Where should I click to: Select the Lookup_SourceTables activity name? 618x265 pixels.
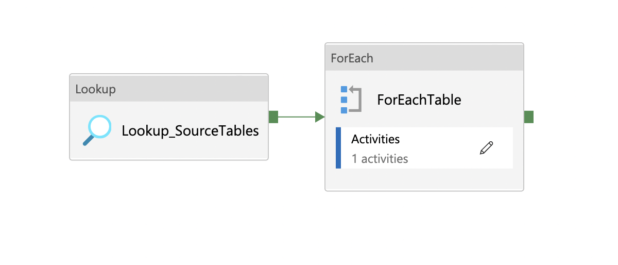pyautogui.click(x=190, y=131)
